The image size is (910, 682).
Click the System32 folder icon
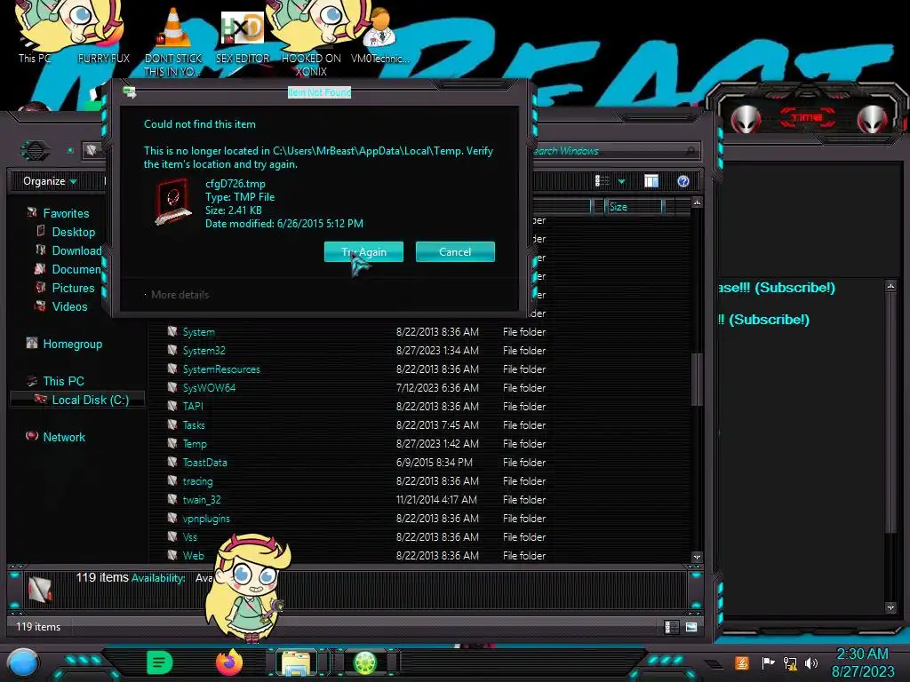[x=172, y=350]
